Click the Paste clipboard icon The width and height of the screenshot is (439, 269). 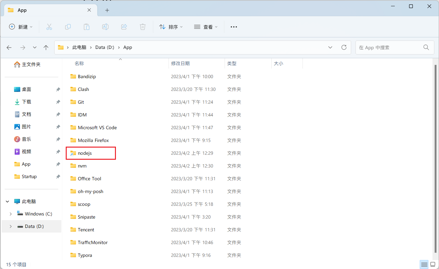pos(87,27)
